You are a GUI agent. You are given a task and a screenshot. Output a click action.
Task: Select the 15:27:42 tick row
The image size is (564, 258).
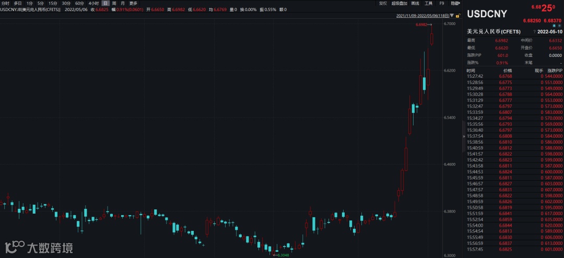click(515, 76)
